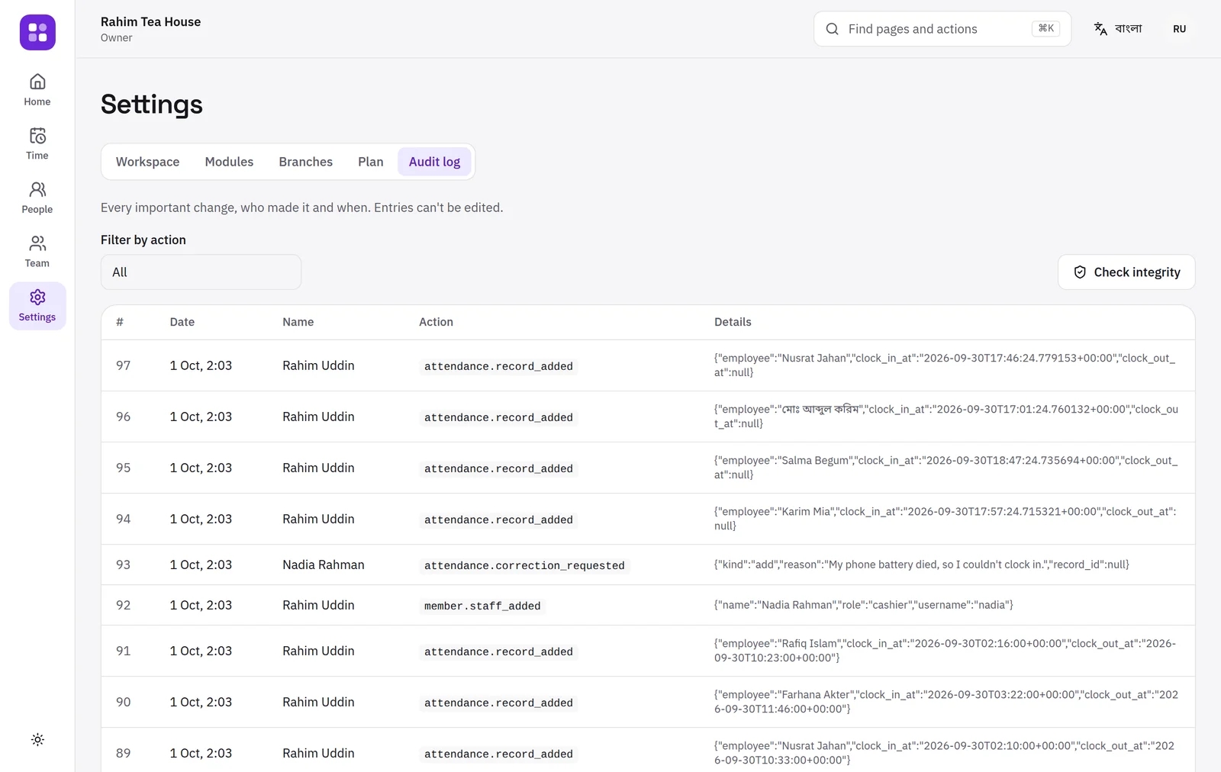The image size is (1221, 772).
Task: Click Rahim Uddin name in row 97
Action: click(x=318, y=365)
